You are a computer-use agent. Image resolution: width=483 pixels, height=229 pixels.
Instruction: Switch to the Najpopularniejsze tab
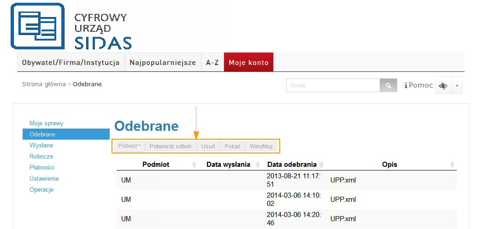tap(163, 63)
